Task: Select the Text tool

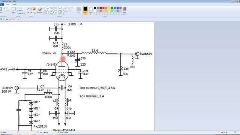Action: point(34,9)
